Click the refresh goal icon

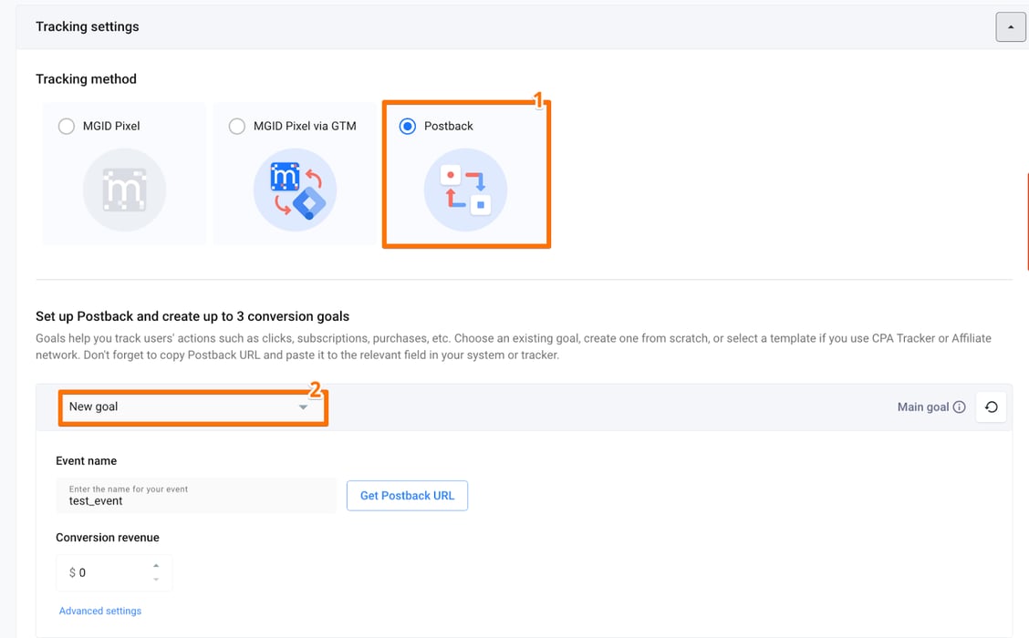(991, 406)
